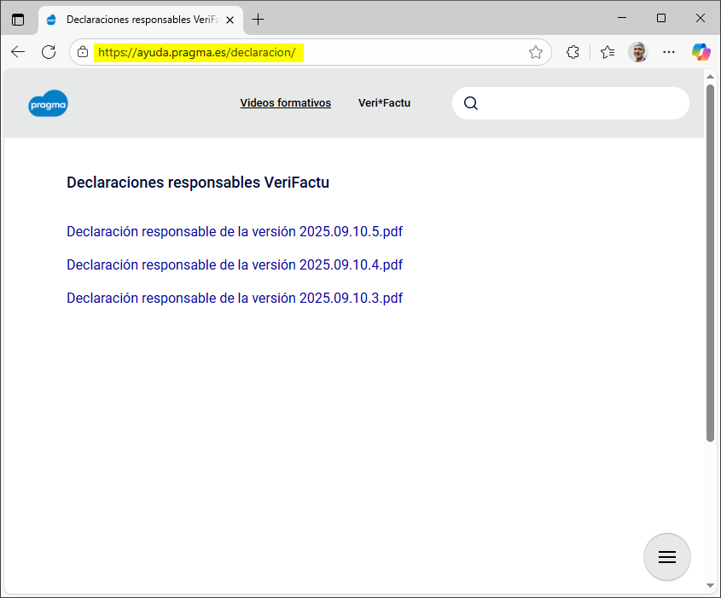Viewport: 721px width, 598px height.
Task: Open a new browser tab
Action: coord(259,20)
